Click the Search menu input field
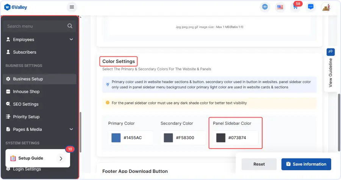 click(34, 26)
